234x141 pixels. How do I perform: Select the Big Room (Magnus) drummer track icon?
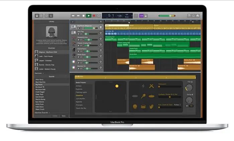pyautogui.click(x=74, y=27)
